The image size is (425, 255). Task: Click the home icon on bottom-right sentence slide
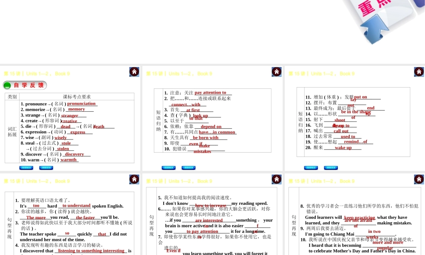(x=419, y=179)
